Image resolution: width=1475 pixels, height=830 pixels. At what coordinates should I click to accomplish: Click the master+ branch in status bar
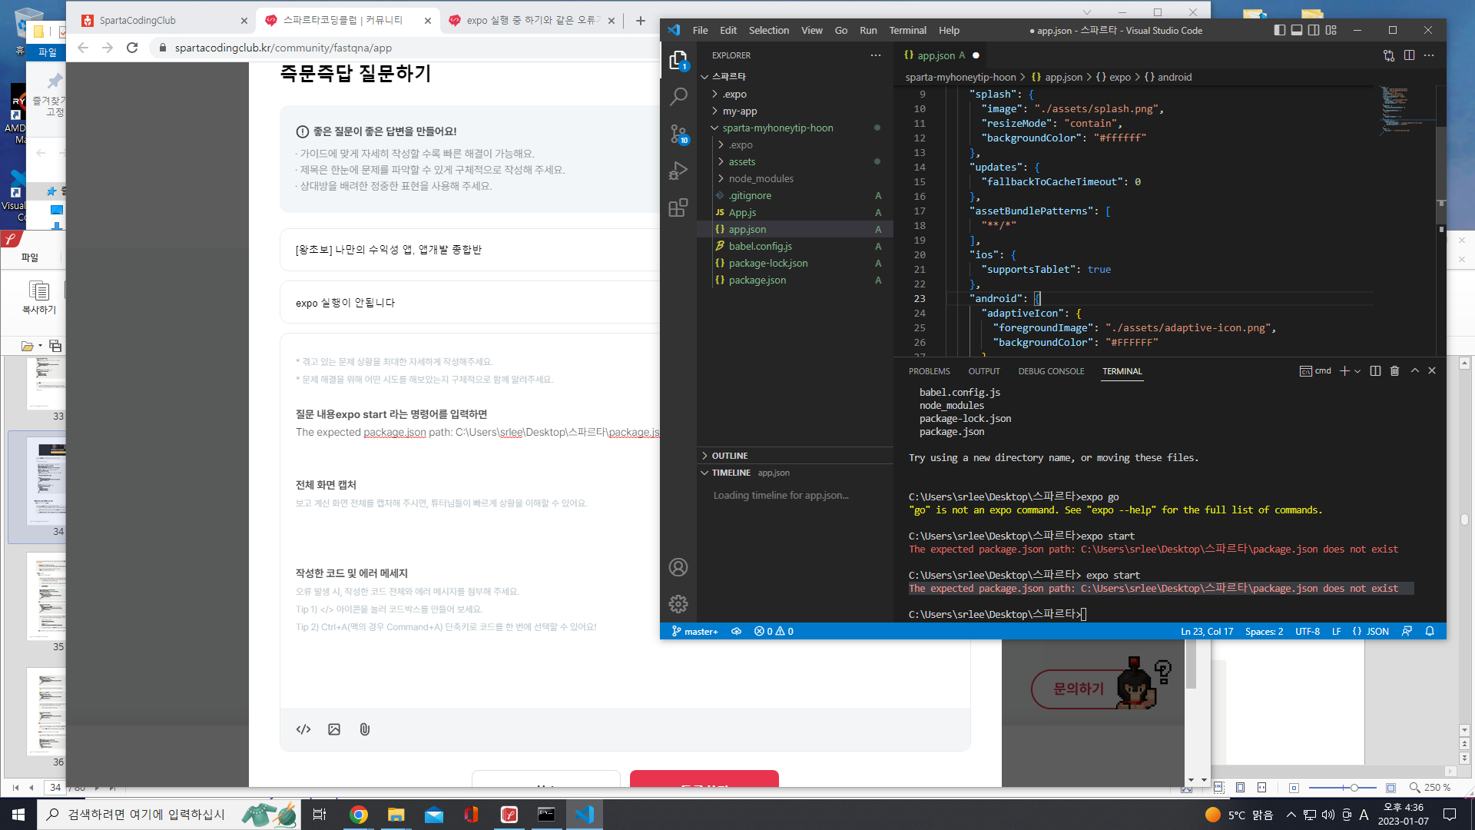point(695,631)
